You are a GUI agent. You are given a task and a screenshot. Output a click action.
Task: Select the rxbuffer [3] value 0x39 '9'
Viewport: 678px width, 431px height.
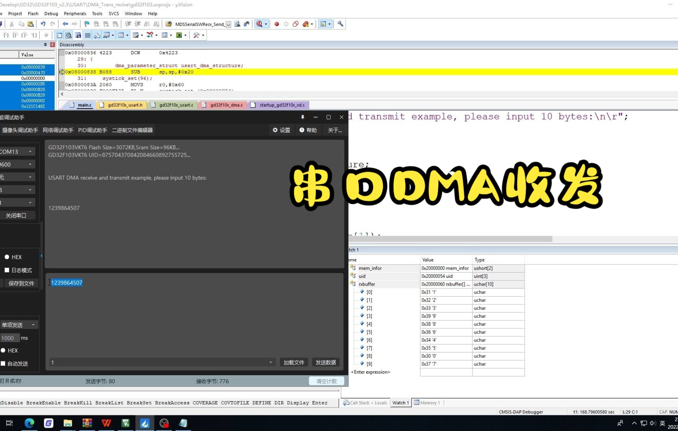pos(446,316)
